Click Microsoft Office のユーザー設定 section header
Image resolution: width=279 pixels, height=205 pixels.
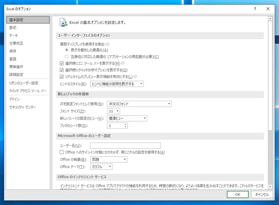(160, 136)
